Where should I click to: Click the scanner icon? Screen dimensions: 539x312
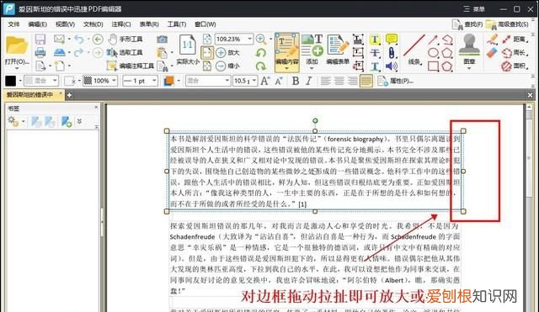[59, 52]
